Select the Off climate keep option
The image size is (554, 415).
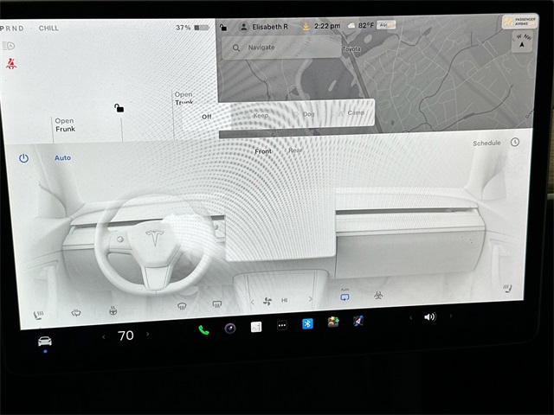point(207,117)
